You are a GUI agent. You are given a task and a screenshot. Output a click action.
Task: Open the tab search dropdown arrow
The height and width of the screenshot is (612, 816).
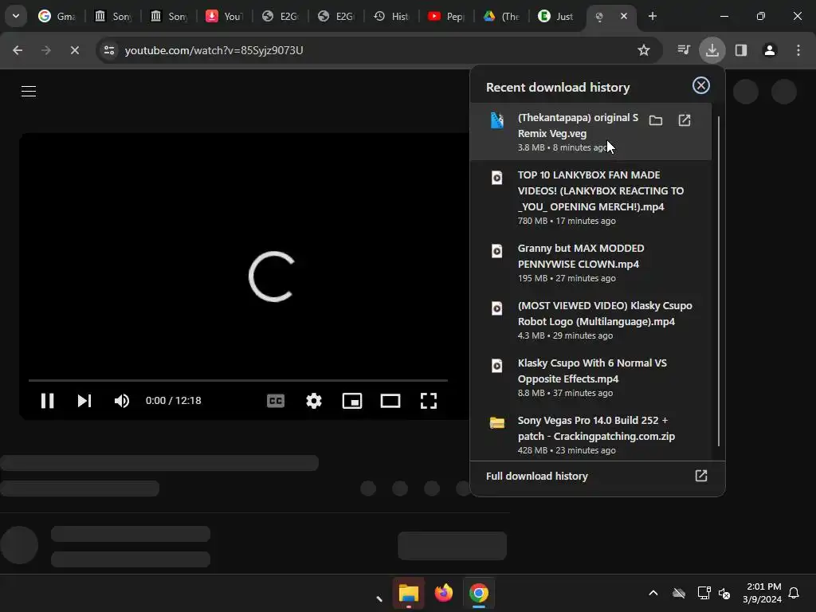tap(16, 16)
